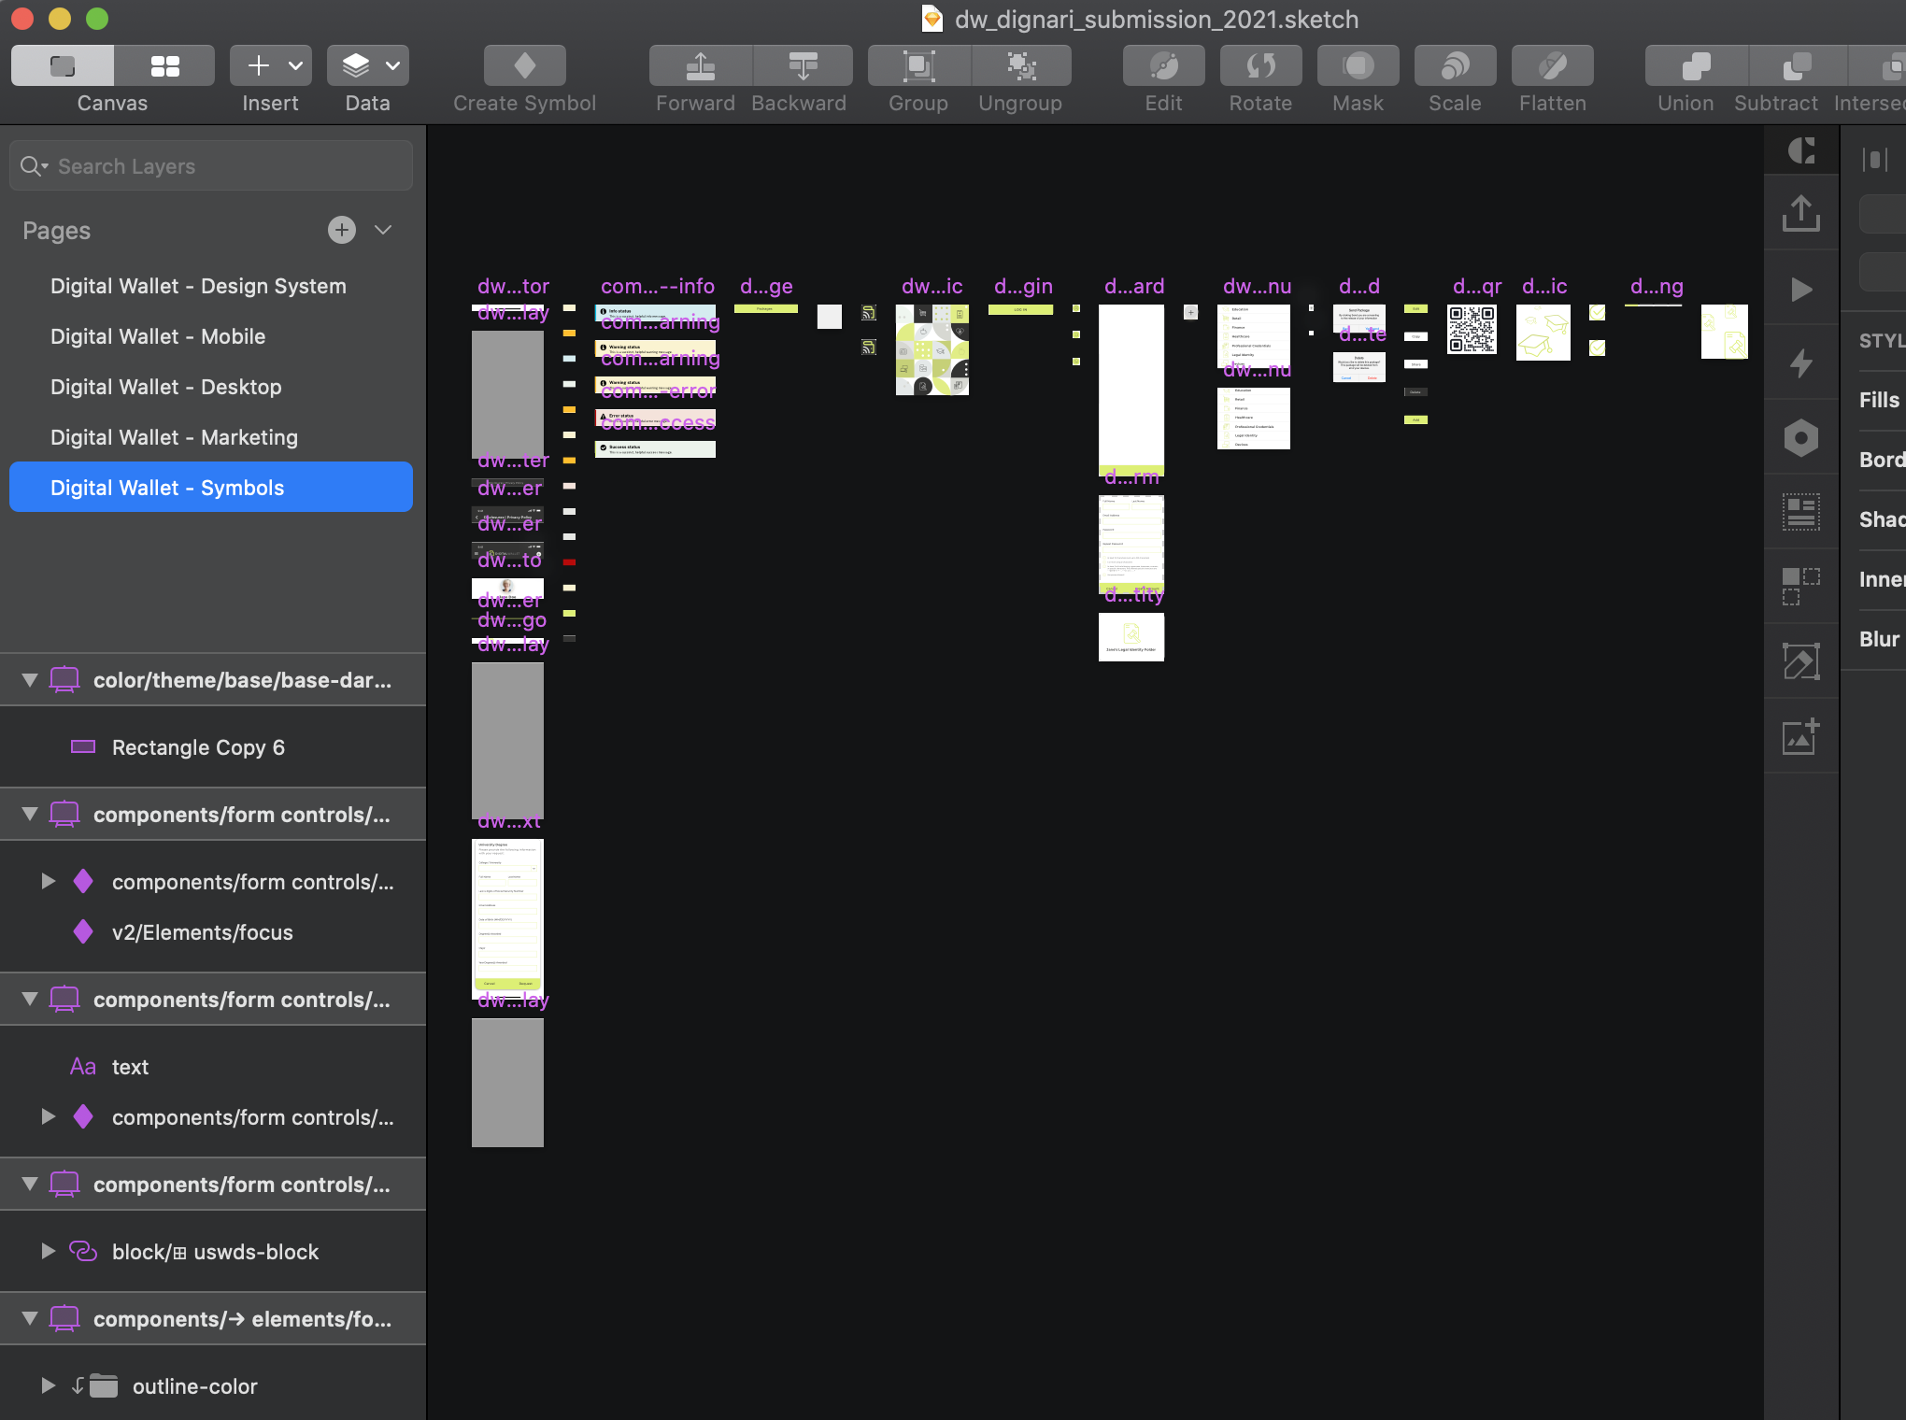Open Digital Wallet - Marketing page
The image size is (1906, 1420).
tap(174, 437)
